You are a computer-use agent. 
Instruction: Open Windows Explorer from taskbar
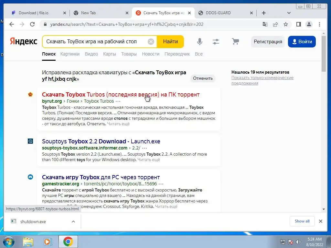pyautogui.click(x=28, y=242)
